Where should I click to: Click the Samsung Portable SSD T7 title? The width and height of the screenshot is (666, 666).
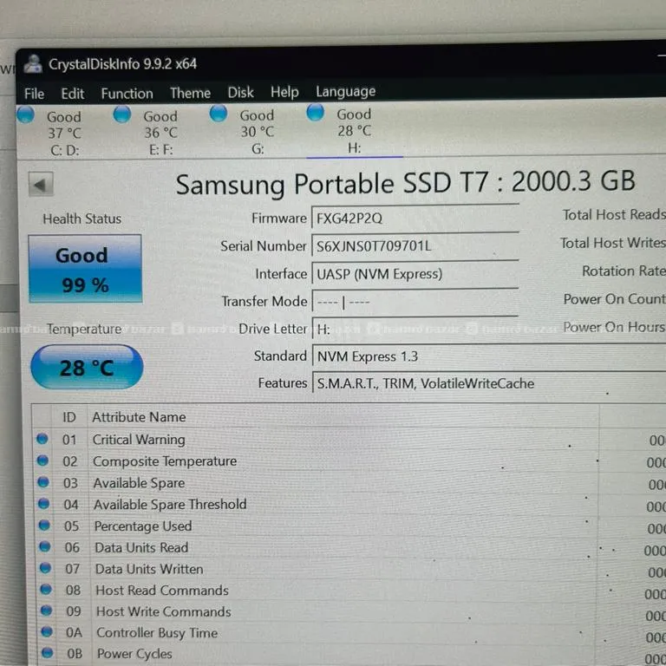pos(405,184)
